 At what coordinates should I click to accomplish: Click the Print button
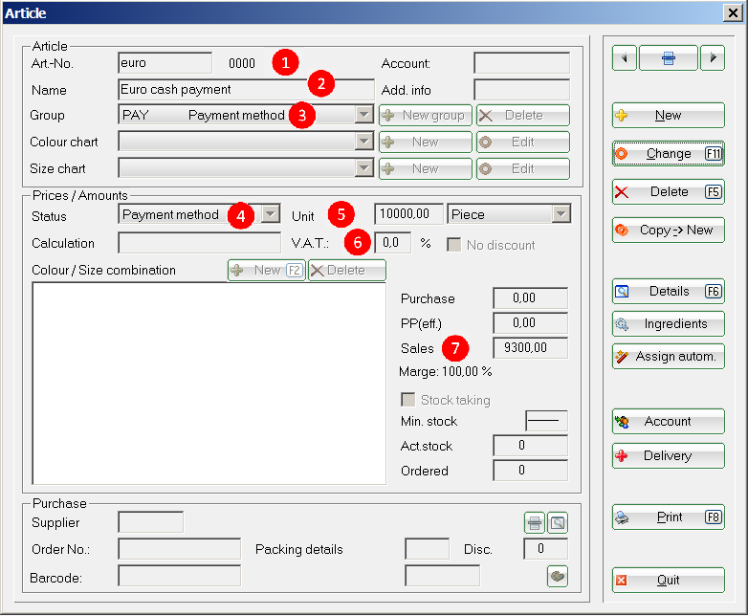tap(668, 517)
